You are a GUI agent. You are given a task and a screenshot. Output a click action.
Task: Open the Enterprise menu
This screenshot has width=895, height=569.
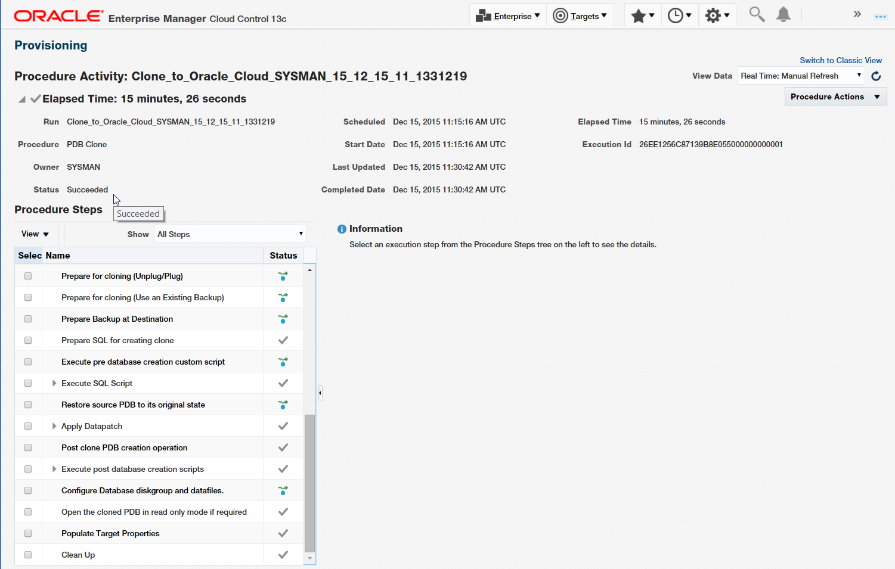(508, 15)
